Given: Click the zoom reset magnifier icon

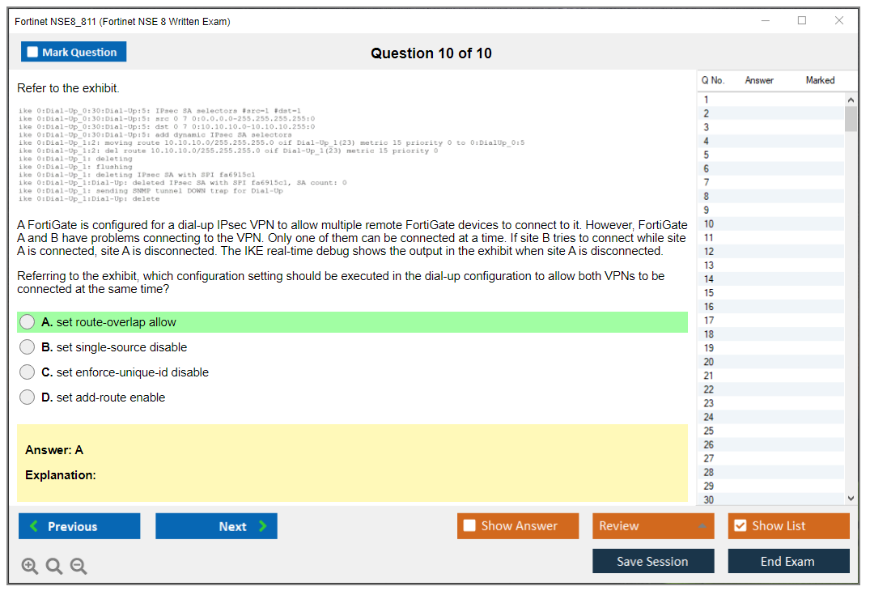Looking at the screenshot, I should (x=53, y=567).
